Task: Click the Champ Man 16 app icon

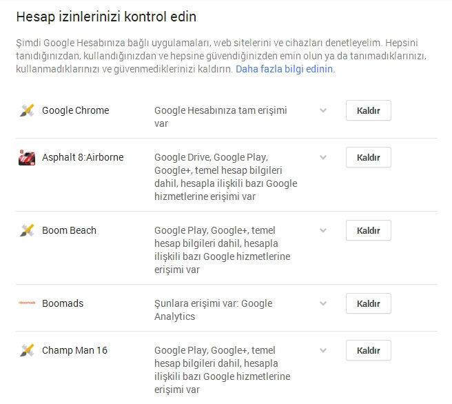Action: coord(27,350)
